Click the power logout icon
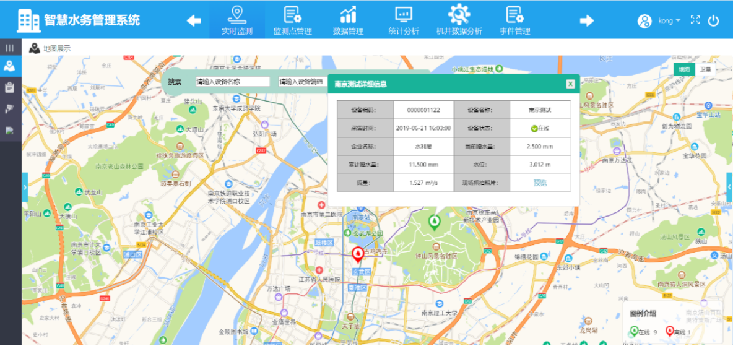This screenshot has width=733, height=346. [x=714, y=20]
